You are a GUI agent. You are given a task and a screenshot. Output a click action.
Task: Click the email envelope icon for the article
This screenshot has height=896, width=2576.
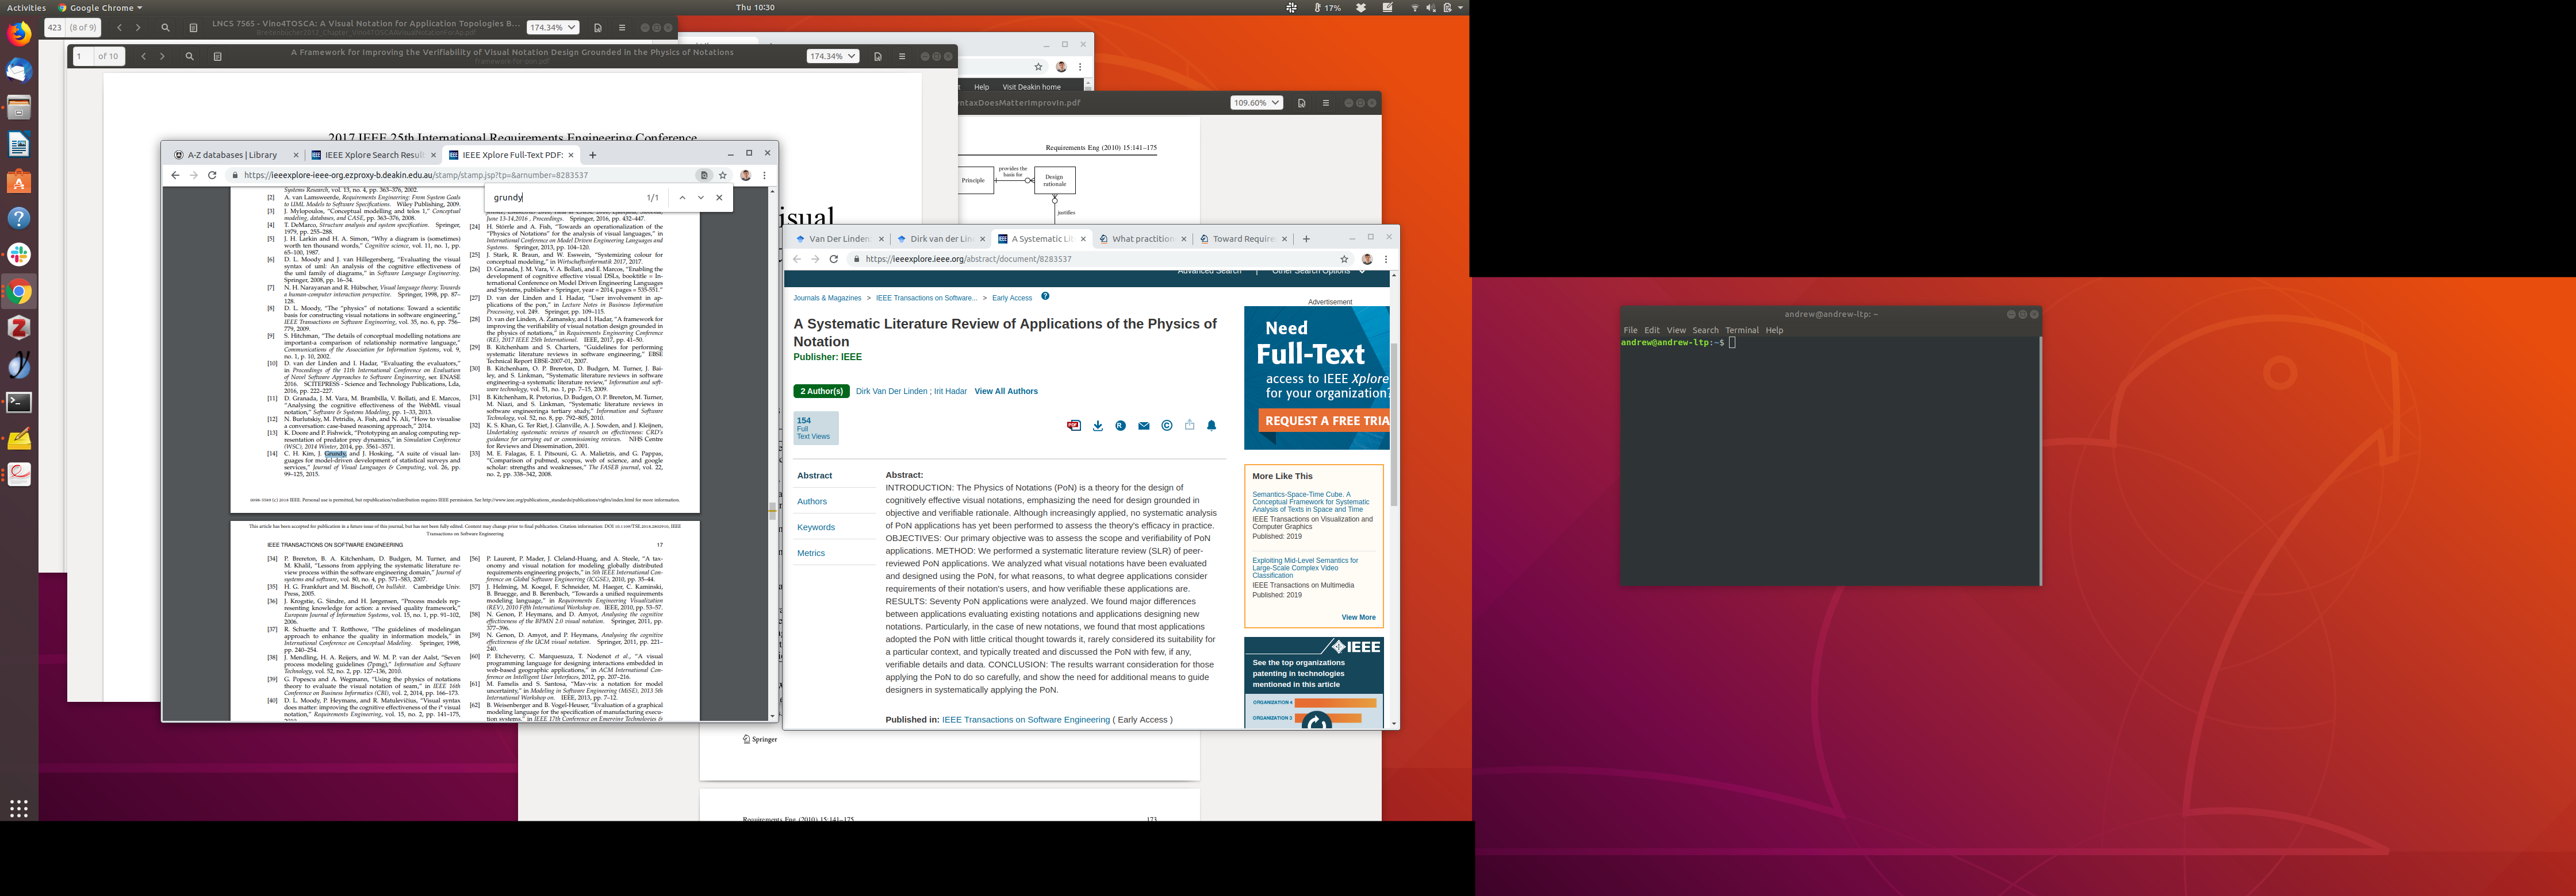click(x=1143, y=426)
